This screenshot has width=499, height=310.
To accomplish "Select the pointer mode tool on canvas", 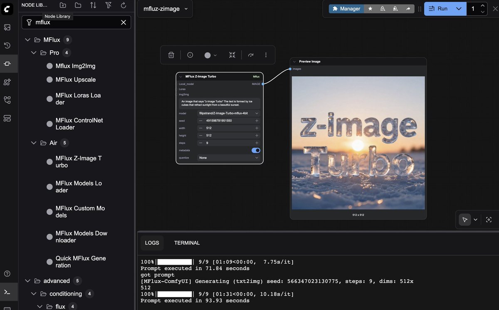I will click(x=465, y=220).
